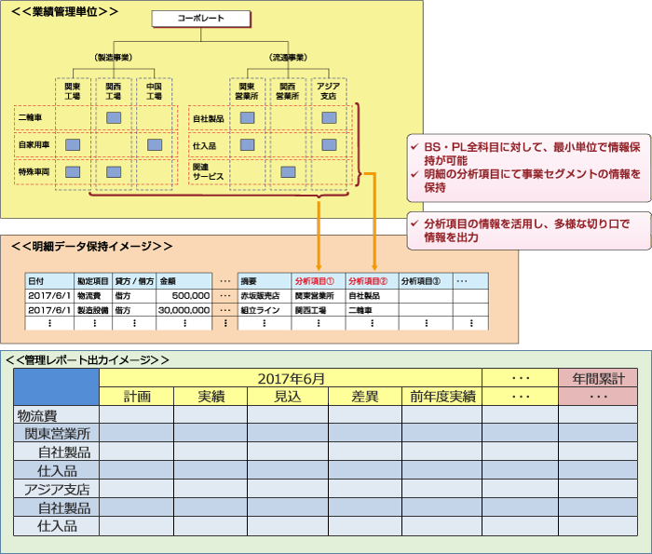Click the blue square for 自家用車 at 中国工場
Screen dimensions: 652x554
click(x=154, y=145)
